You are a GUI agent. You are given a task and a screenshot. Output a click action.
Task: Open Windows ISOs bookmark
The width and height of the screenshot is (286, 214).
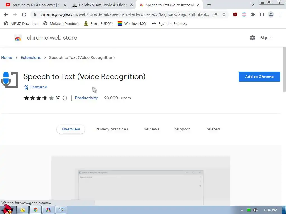click(x=132, y=24)
